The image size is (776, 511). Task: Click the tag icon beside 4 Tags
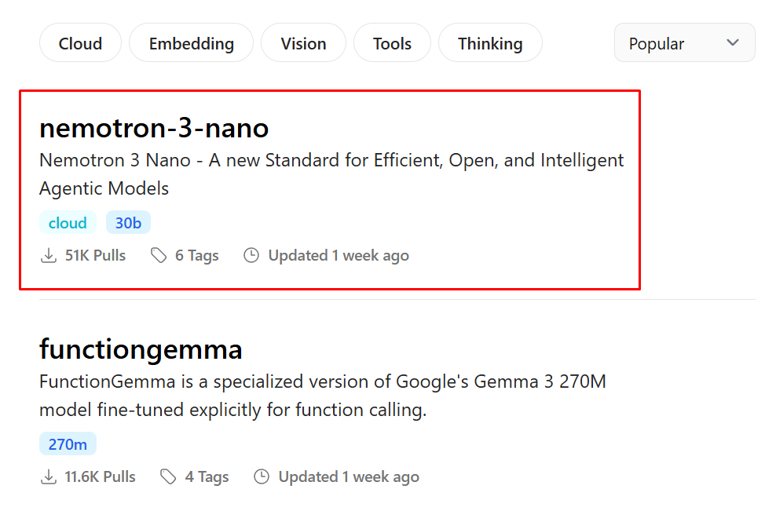[x=168, y=477]
